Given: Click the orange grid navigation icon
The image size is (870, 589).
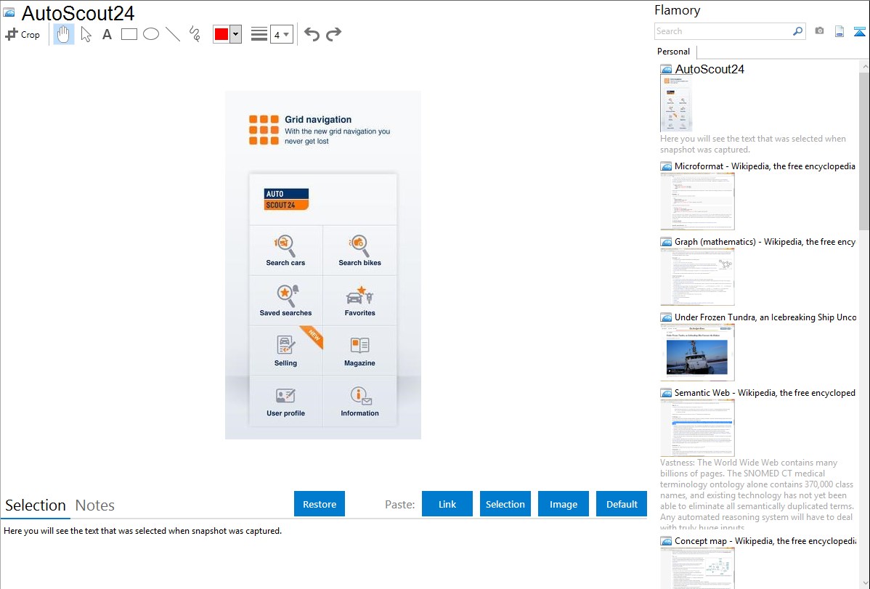Looking at the screenshot, I should tap(264, 130).
